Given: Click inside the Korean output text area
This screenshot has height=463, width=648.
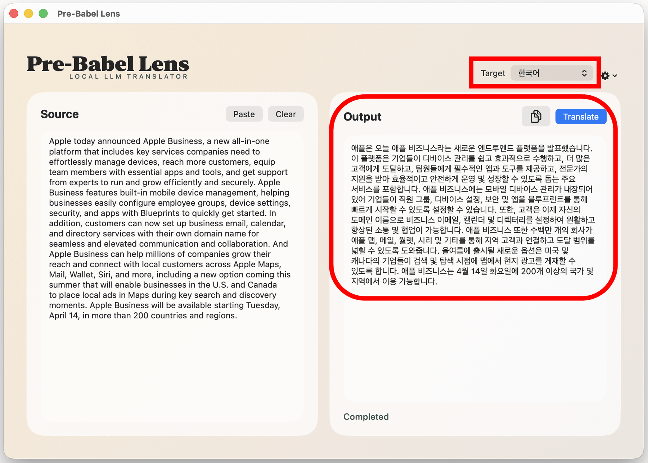Looking at the screenshot, I should (474, 268).
